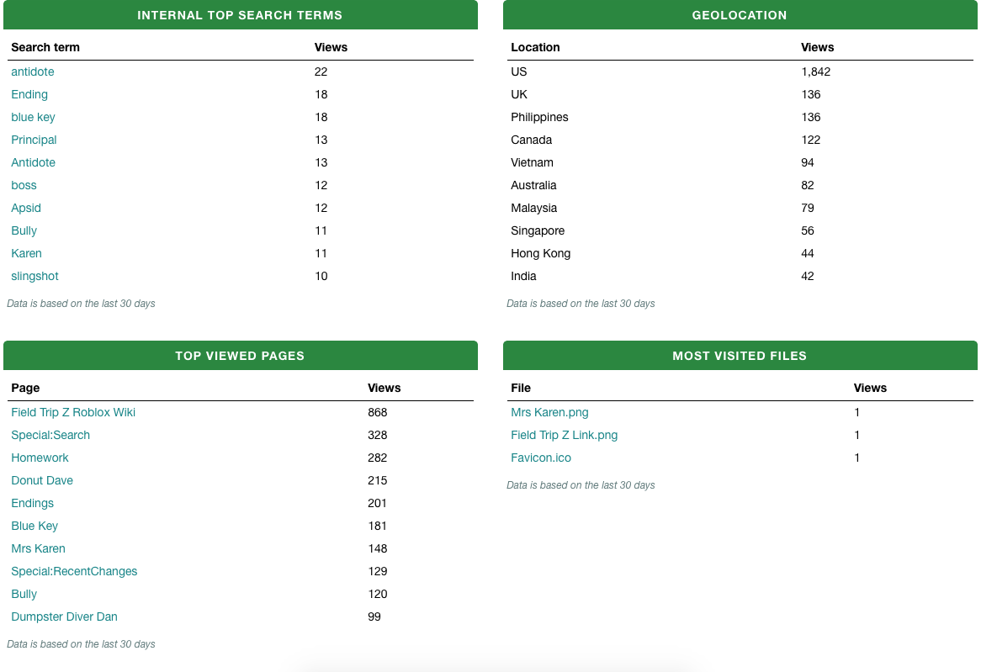This screenshot has width=997, height=672.
Task: Open the Mrs Karen page link
Action: click(x=38, y=549)
